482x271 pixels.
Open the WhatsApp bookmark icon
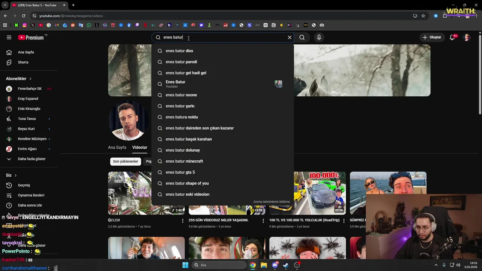(x=89, y=25)
